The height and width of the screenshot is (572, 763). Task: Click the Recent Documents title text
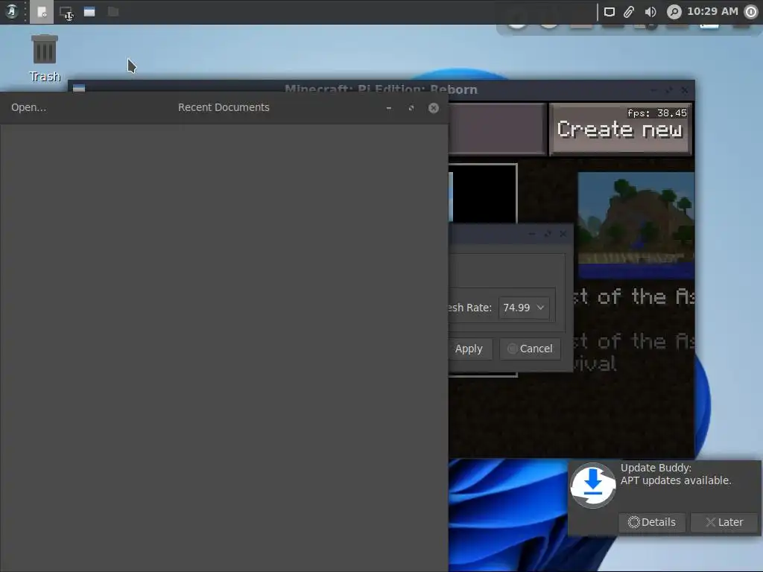coord(224,107)
